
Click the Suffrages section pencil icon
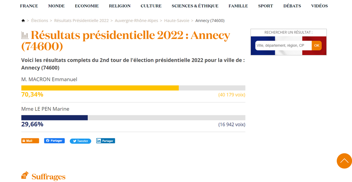tap(25, 176)
